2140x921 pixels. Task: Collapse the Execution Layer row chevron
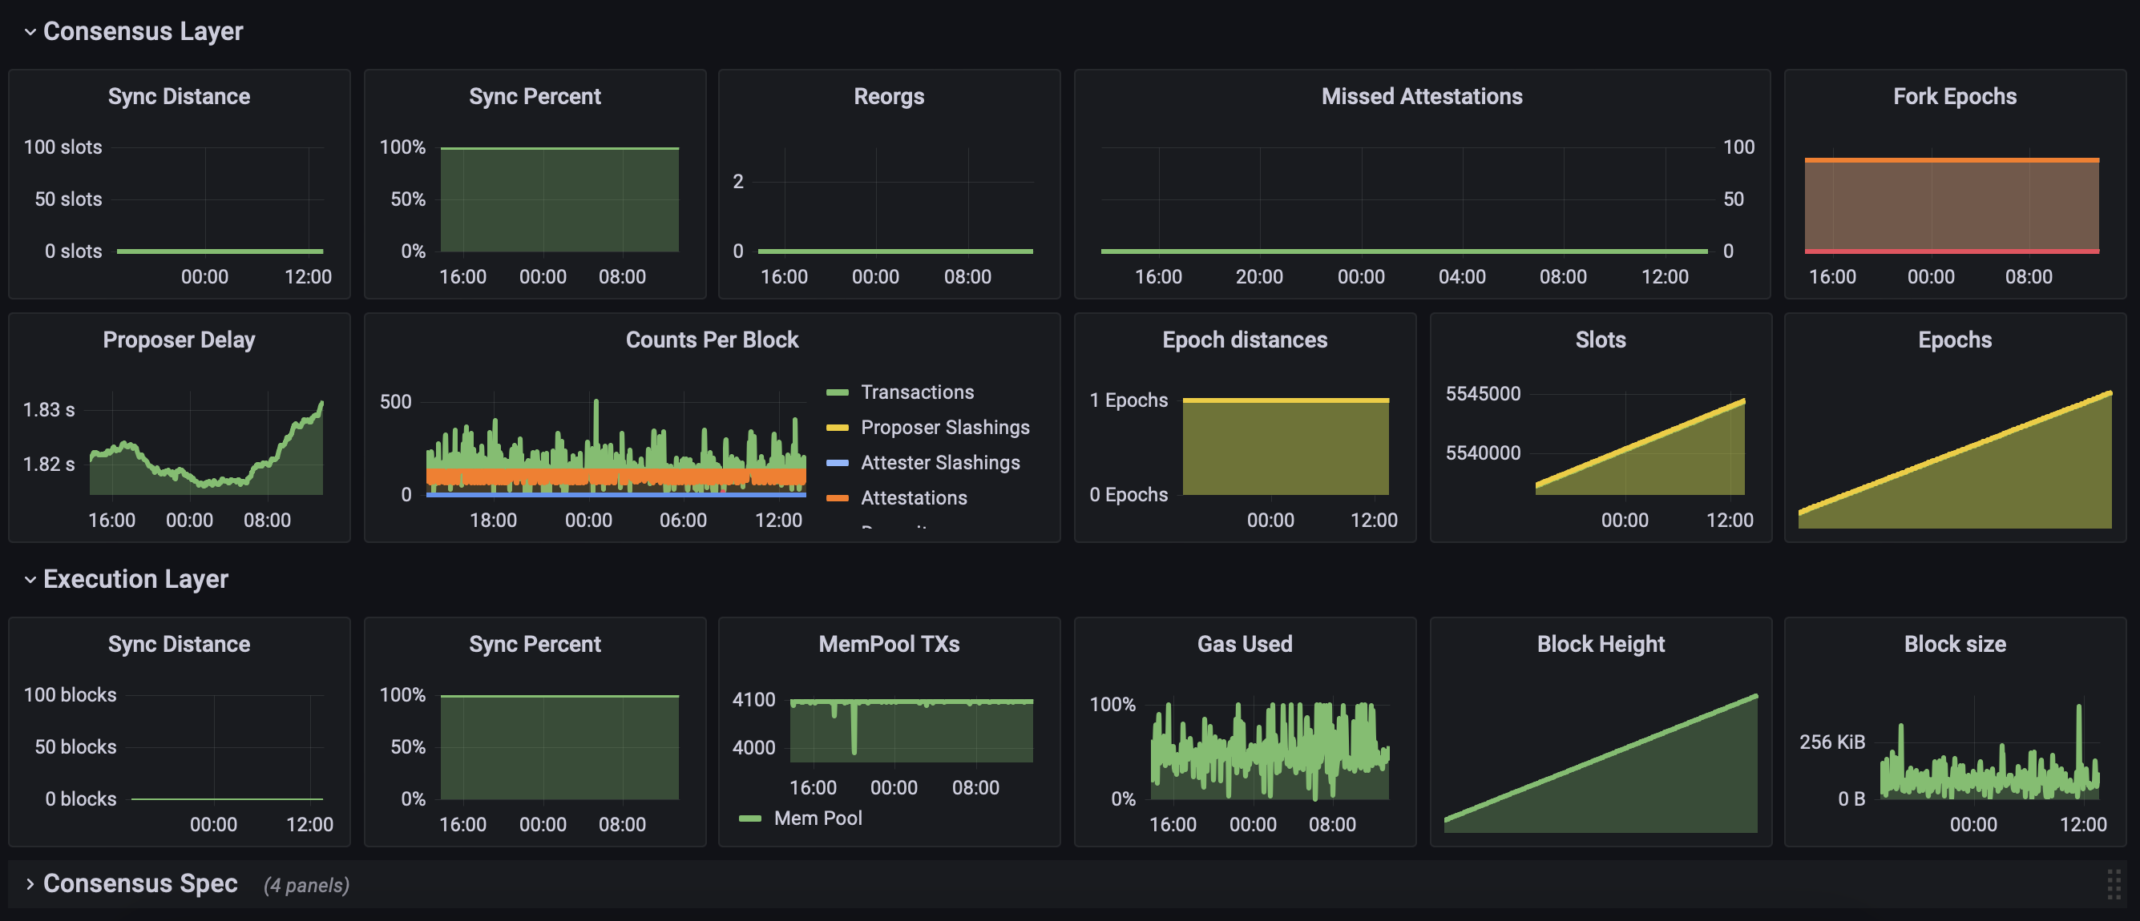[x=30, y=580]
